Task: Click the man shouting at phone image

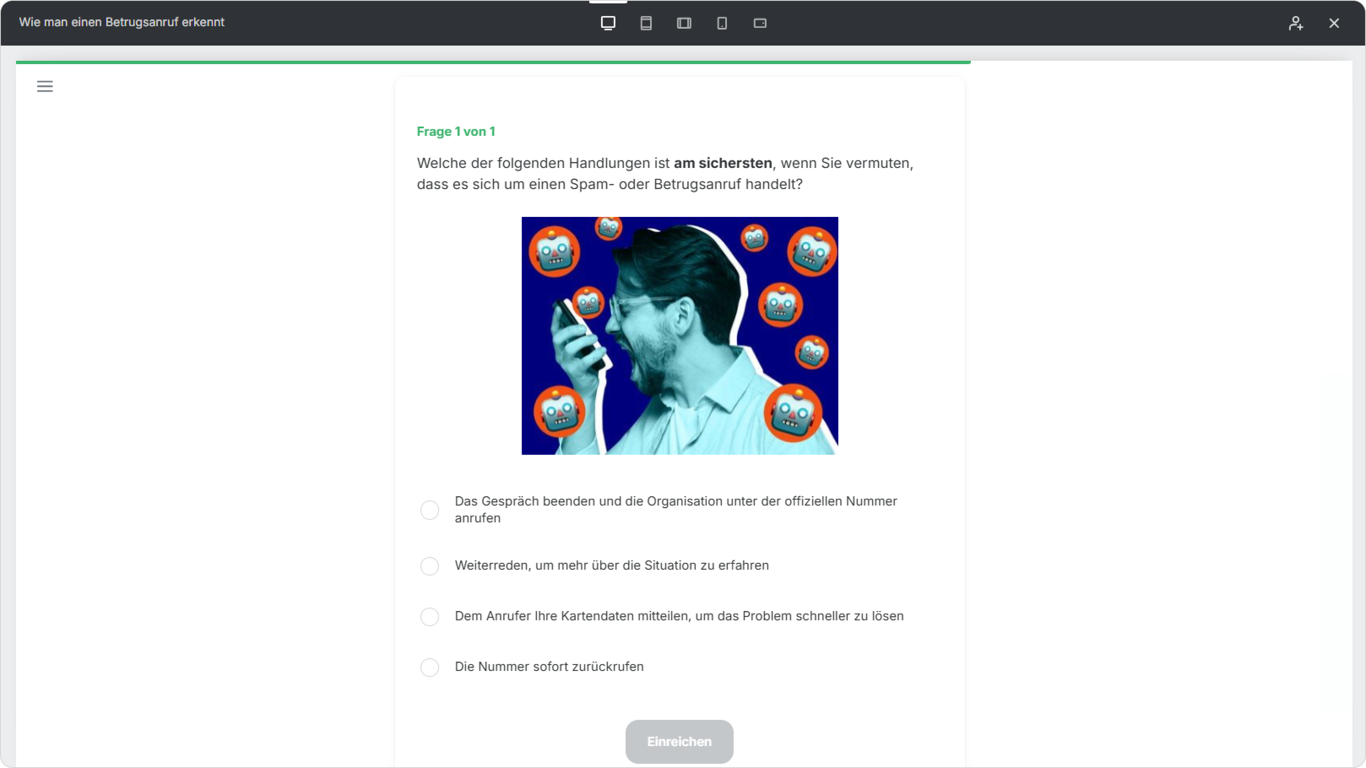Action: (x=680, y=335)
